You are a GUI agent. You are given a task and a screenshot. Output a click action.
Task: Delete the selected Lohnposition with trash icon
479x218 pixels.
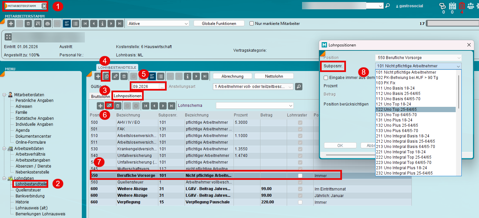pyautogui.click(x=117, y=106)
